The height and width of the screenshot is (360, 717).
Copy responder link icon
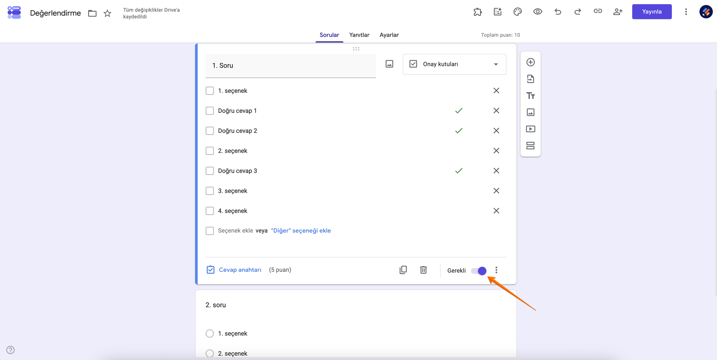pyautogui.click(x=598, y=11)
